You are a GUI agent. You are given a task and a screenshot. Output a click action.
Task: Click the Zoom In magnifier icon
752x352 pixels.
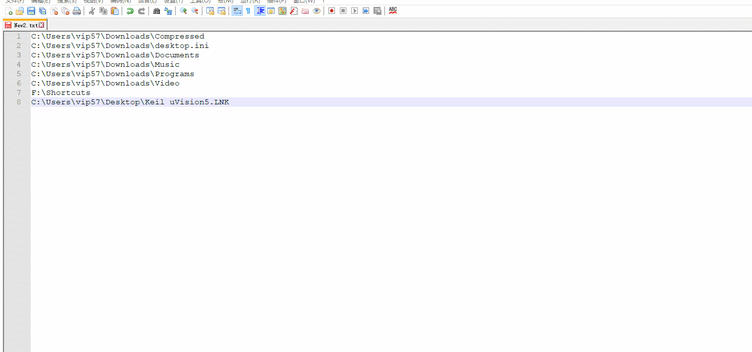[183, 11]
